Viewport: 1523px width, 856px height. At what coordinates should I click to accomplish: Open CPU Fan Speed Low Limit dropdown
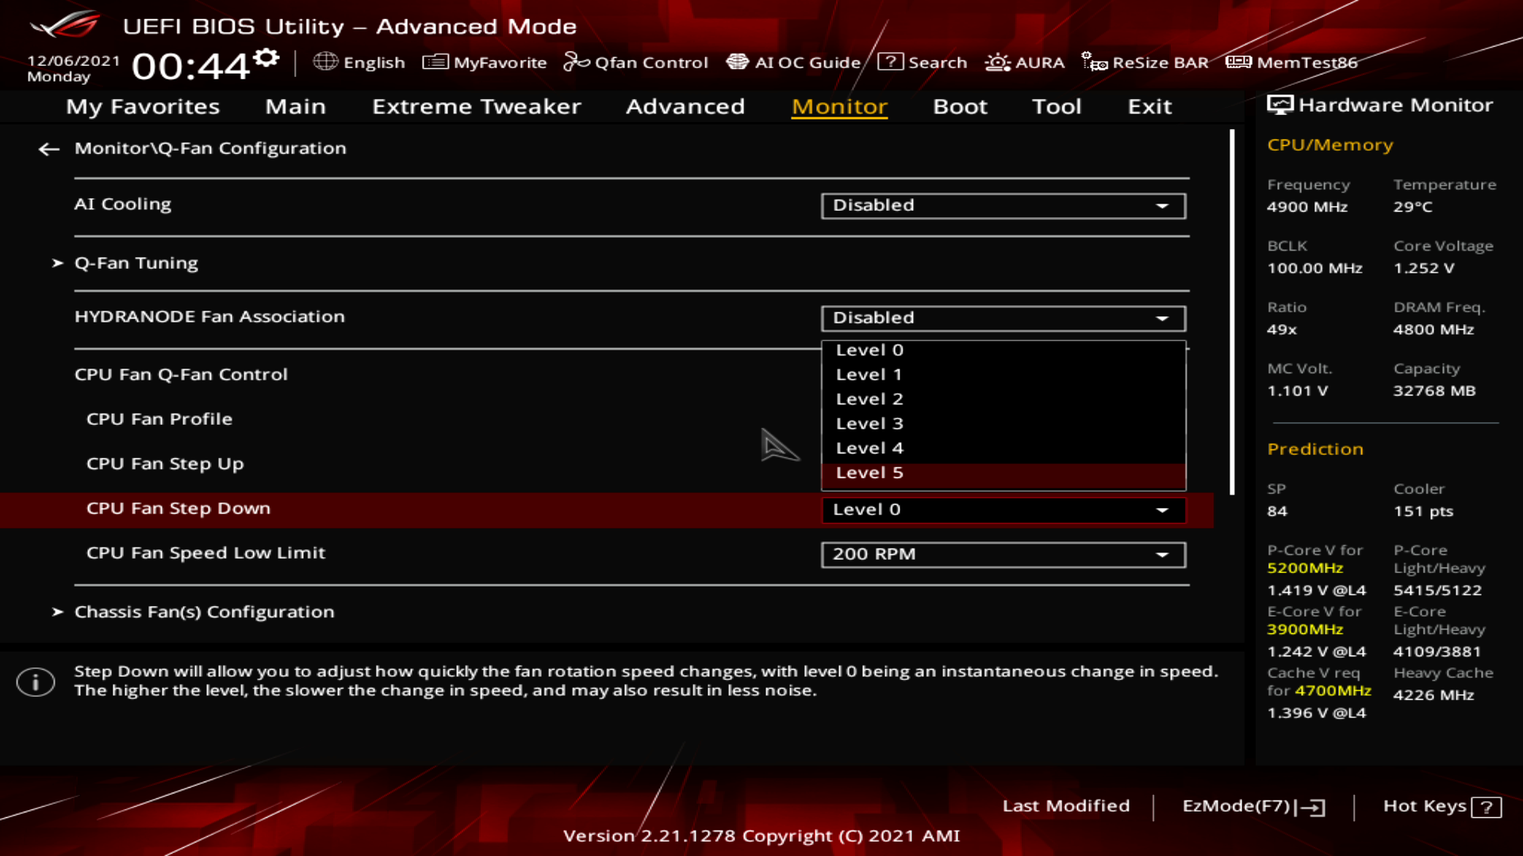1003,555
